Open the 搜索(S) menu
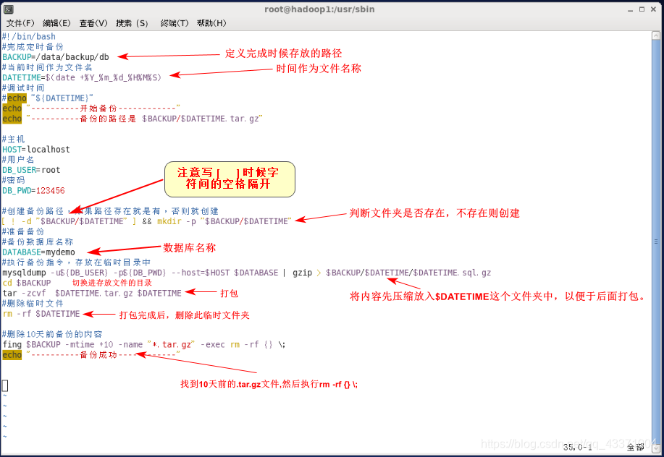664x457 pixels. pos(131,22)
